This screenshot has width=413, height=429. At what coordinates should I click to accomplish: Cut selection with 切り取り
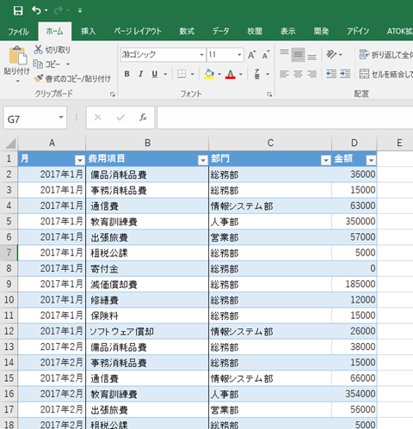pos(52,50)
